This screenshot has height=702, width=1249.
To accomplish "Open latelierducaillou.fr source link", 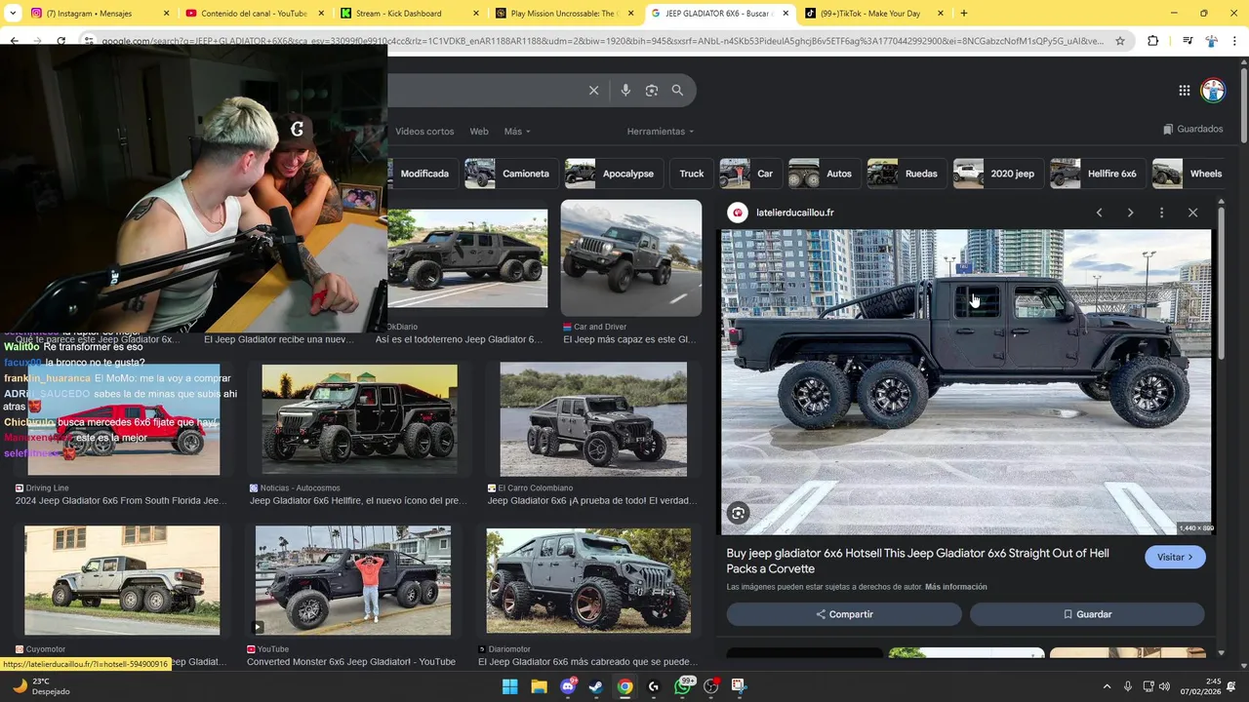I will (x=794, y=213).
